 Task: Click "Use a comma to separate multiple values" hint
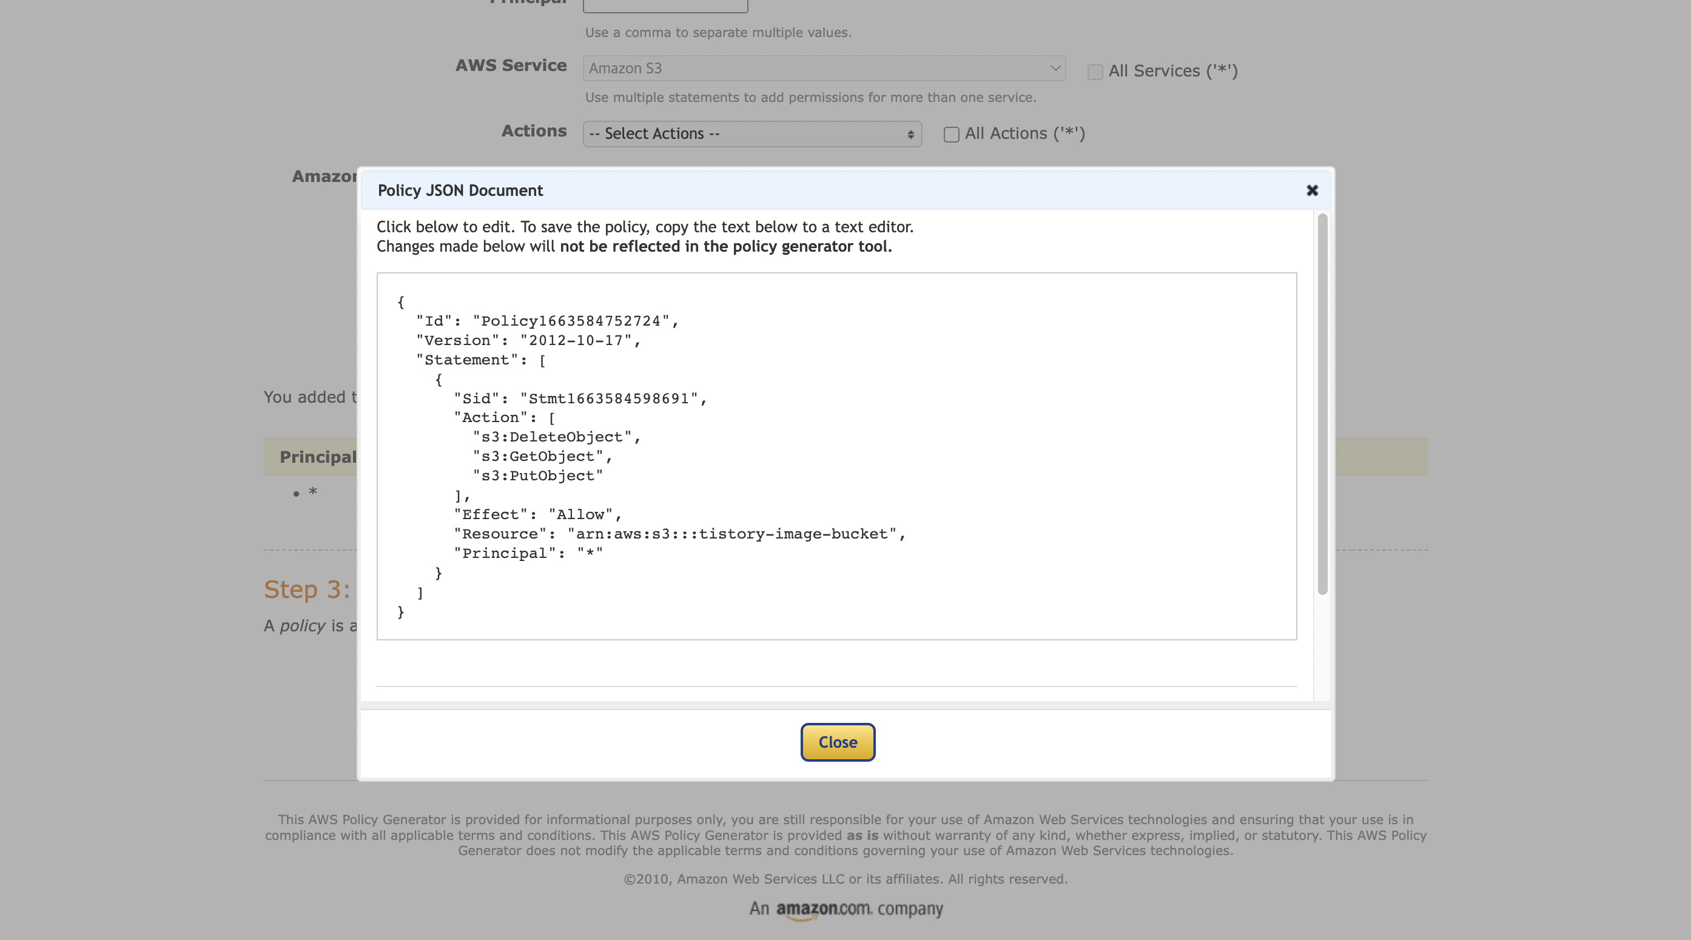point(718,33)
